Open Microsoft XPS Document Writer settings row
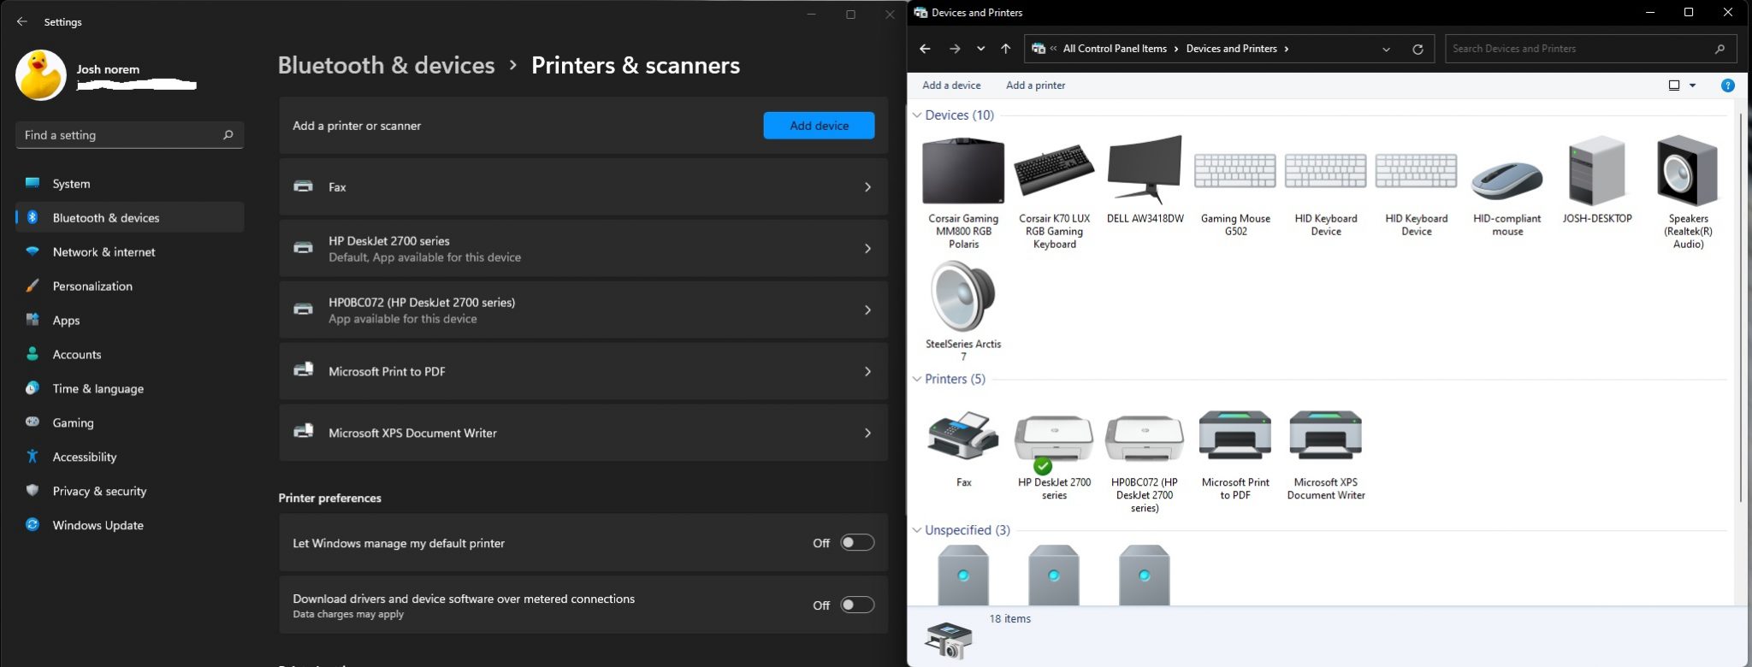This screenshot has height=667, width=1752. click(x=583, y=434)
